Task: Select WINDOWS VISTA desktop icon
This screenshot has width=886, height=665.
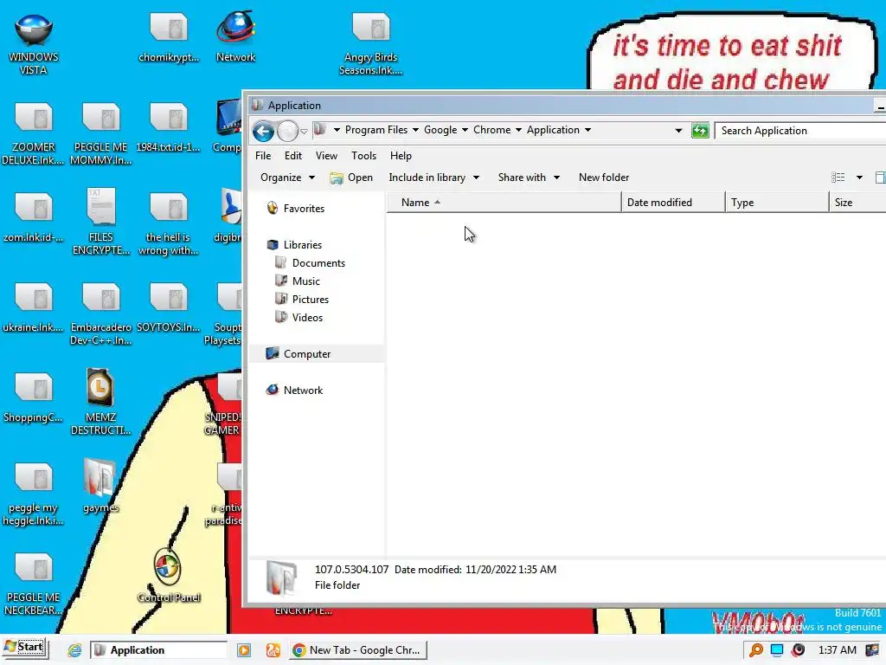Action: pos(34,45)
